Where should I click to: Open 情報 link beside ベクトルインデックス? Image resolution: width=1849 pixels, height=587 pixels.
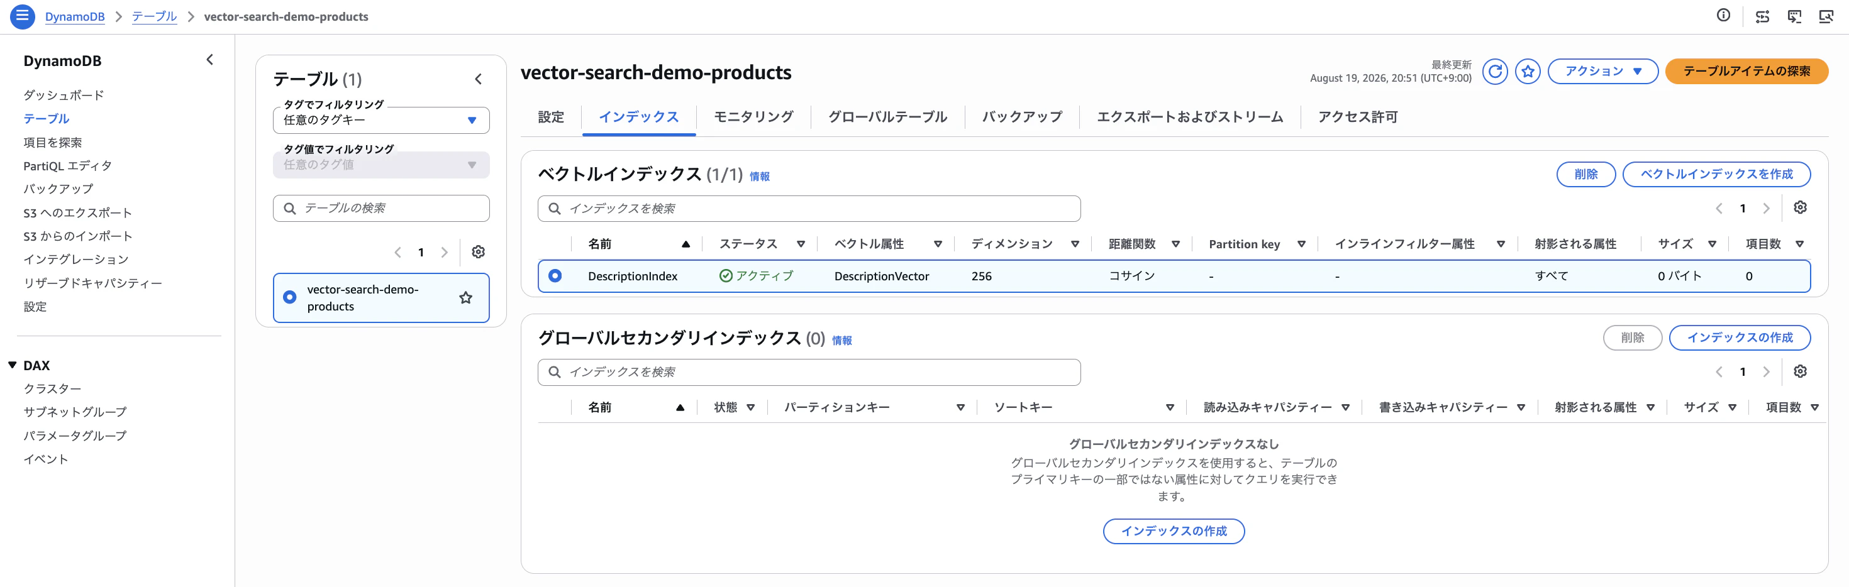(760, 177)
